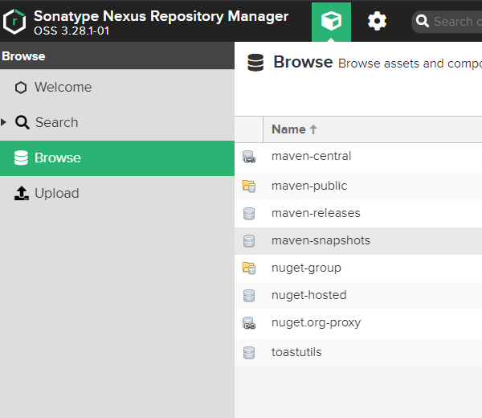Viewport: 482px width, 418px height.
Task: Click the maven-central proxy repository icon
Action: point(249,158)
